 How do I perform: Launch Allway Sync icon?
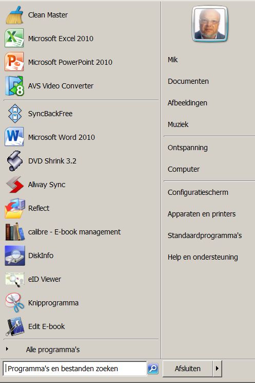click(15, 185)
